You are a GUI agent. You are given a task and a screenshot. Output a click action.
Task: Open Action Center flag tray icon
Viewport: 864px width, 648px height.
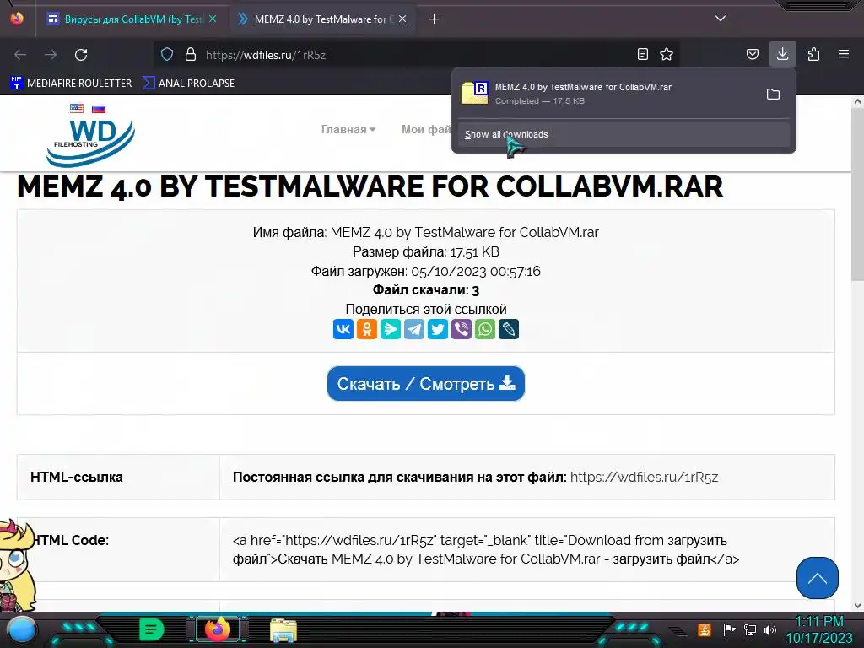(x=728, y=629)
